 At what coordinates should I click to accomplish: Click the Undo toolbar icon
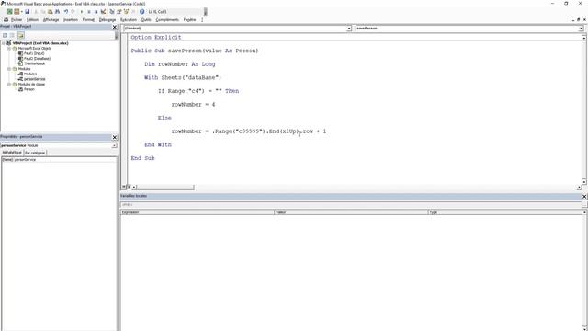click(66, 12)
